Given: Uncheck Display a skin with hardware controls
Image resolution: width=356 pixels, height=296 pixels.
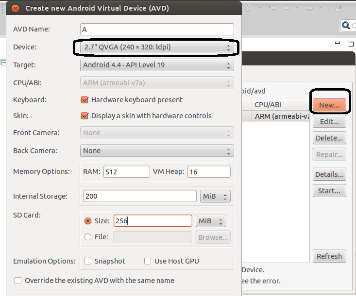Looking at the screenshot, I should coord(85,116).
